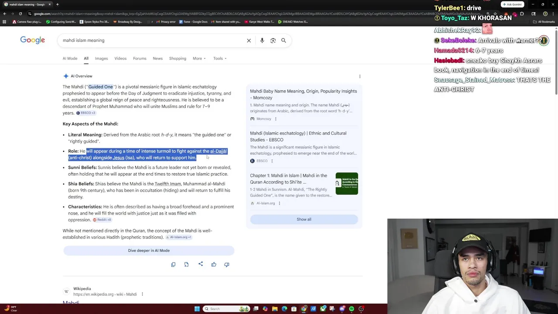Screen dimensions: 558x314
Task: Open Mahdi (Islamic eschatology) EBSCO link
Action: [298, 137]
